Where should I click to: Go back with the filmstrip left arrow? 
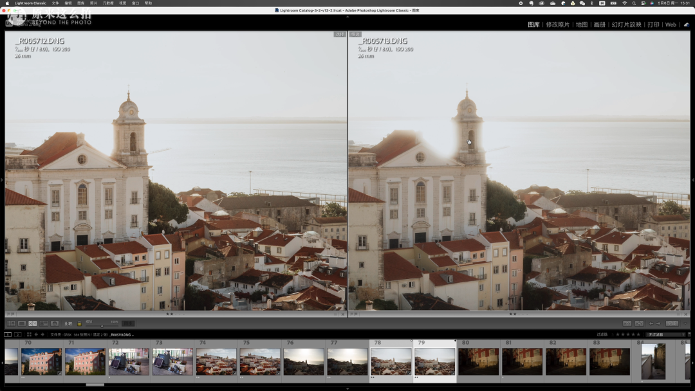[35, 334]
